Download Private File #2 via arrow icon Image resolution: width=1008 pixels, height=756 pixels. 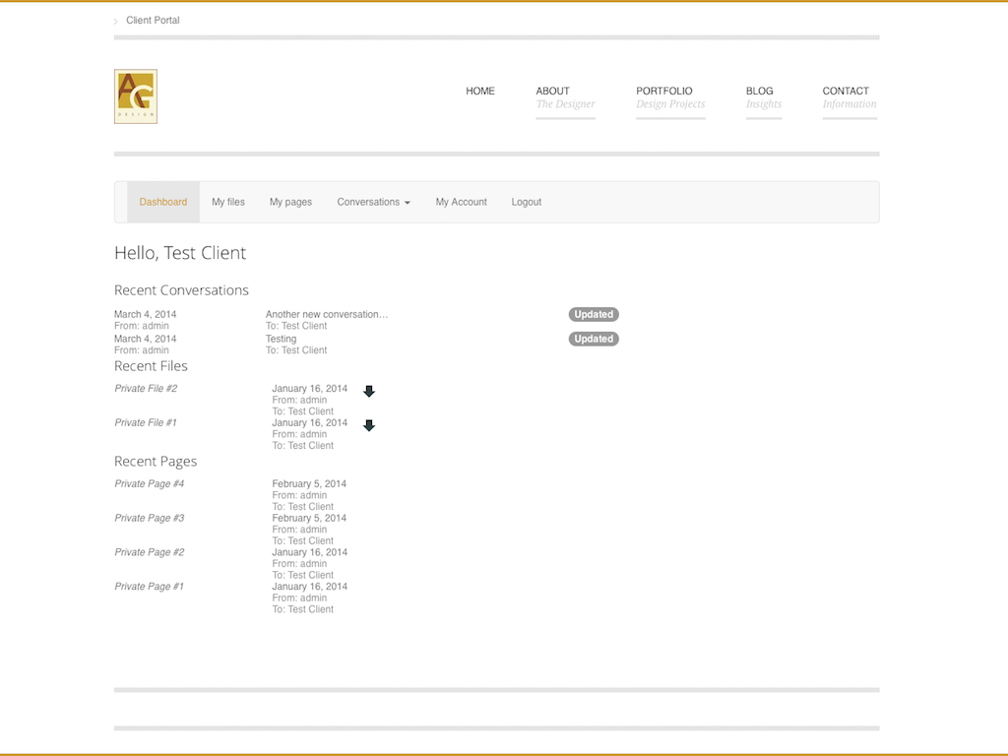coord(369,392)
